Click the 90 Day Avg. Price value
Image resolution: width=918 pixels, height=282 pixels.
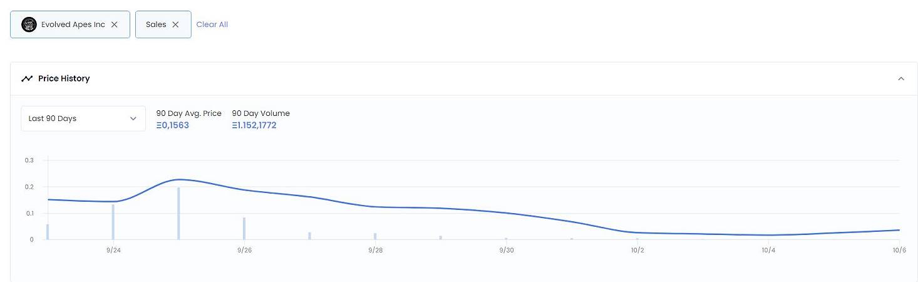(173, 125)
